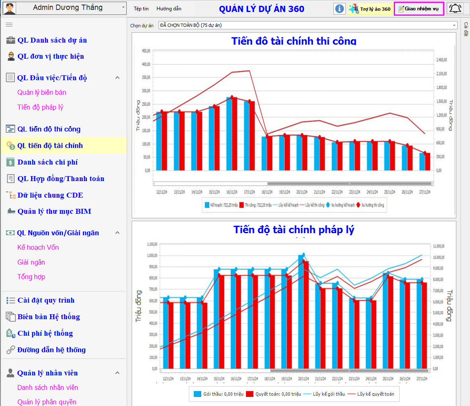Click the QL Danh sách dự án briefcase icon
The width and height of the screenshot is (470, 406).
(x=11, y=40)
